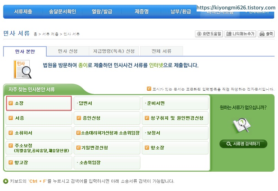Click the e-document icon beside 소장

click(11, 103)
